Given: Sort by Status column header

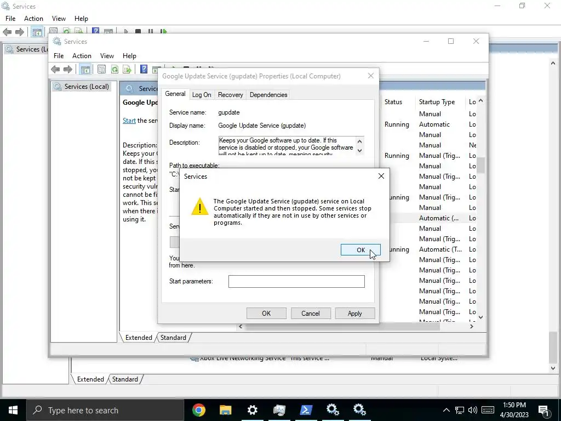Looking at the screenshot, I should pyautogui.click(x=393, y=102).
